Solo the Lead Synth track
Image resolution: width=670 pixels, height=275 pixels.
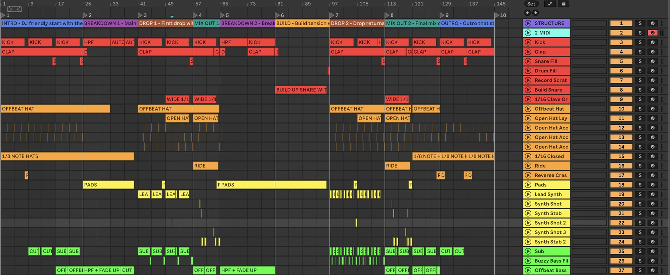pos(640,195)
